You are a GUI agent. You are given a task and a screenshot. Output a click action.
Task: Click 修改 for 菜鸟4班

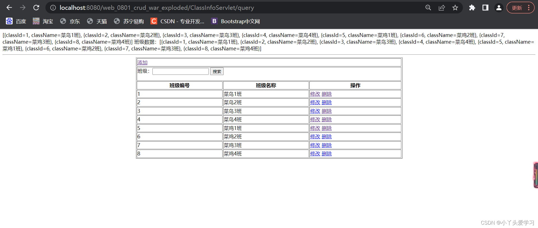(x=315, y=120)
